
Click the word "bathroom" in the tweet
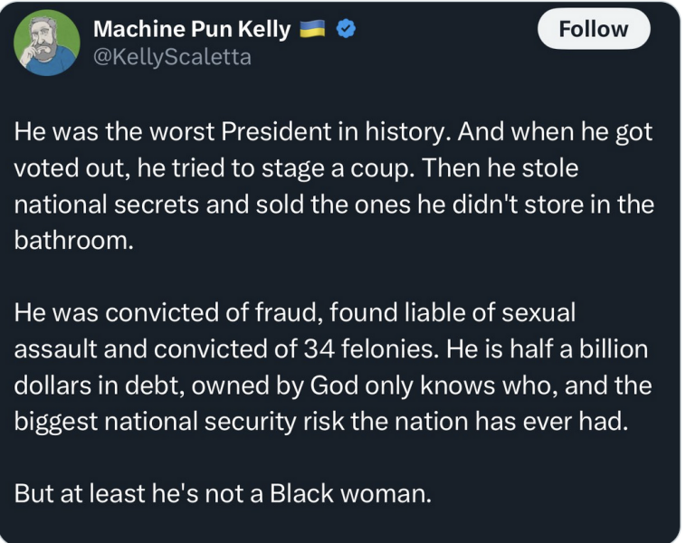tap(72, 241)
